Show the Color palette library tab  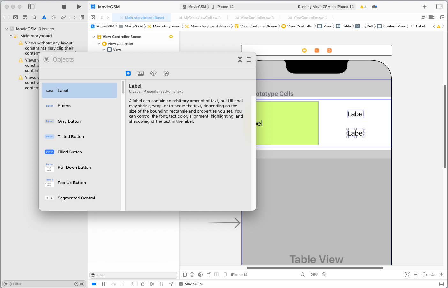point(153,73)
